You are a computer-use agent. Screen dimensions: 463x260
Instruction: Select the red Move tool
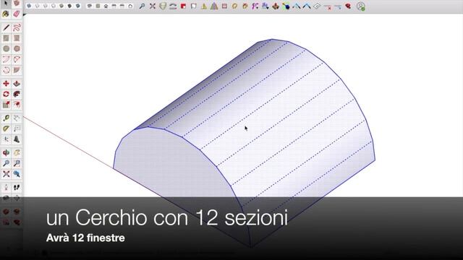[x=7, y=84]
